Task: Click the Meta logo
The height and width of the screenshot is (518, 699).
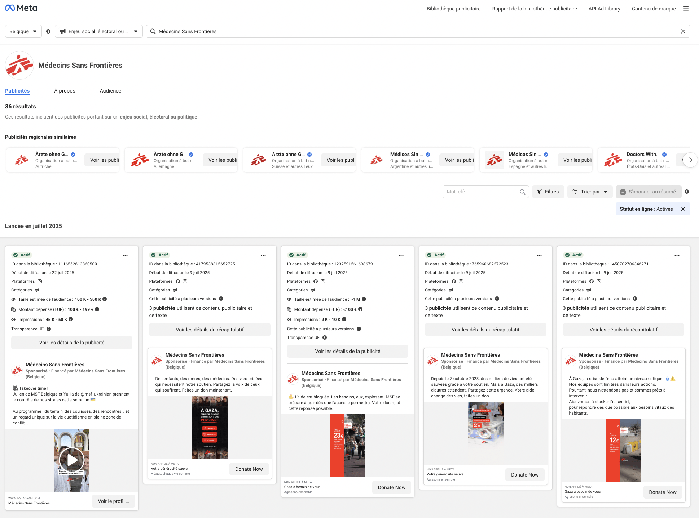Action: 21,8
